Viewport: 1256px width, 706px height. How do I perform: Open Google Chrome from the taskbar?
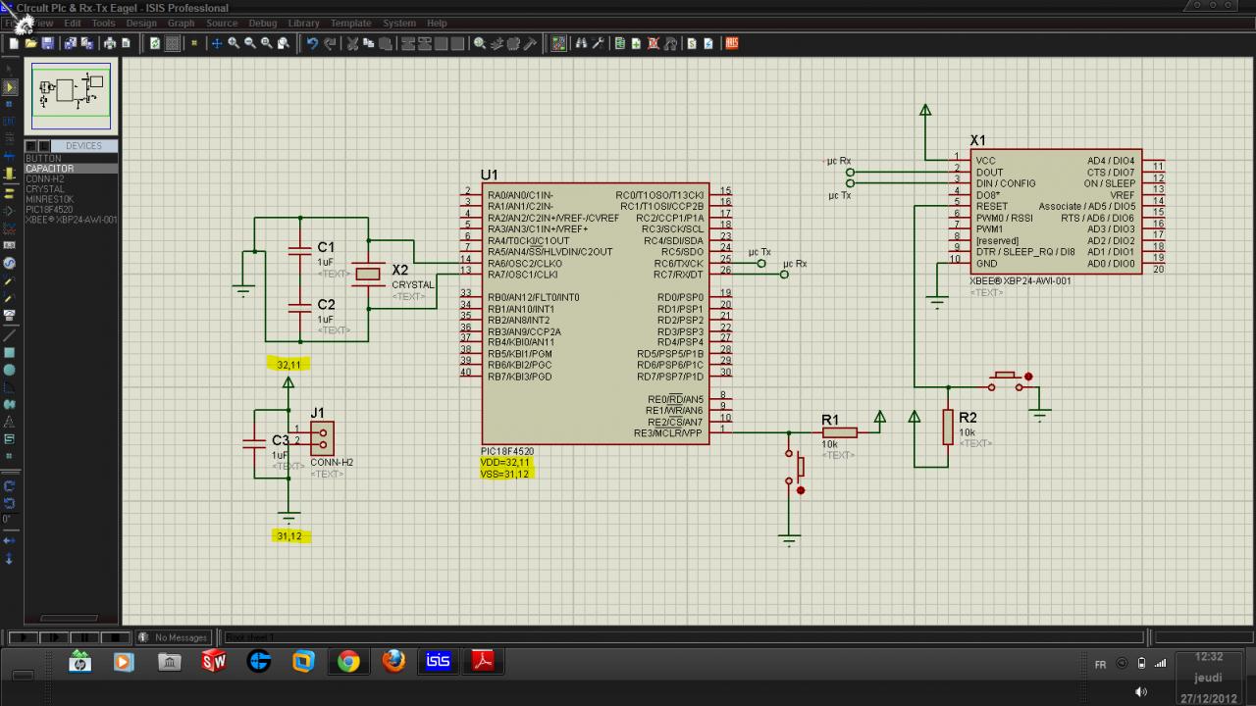(x=348, y=662)
